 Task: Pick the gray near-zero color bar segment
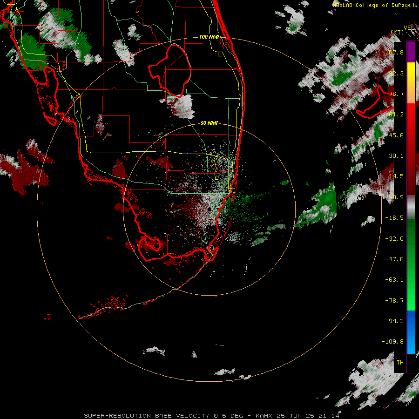tap(411, 207)
